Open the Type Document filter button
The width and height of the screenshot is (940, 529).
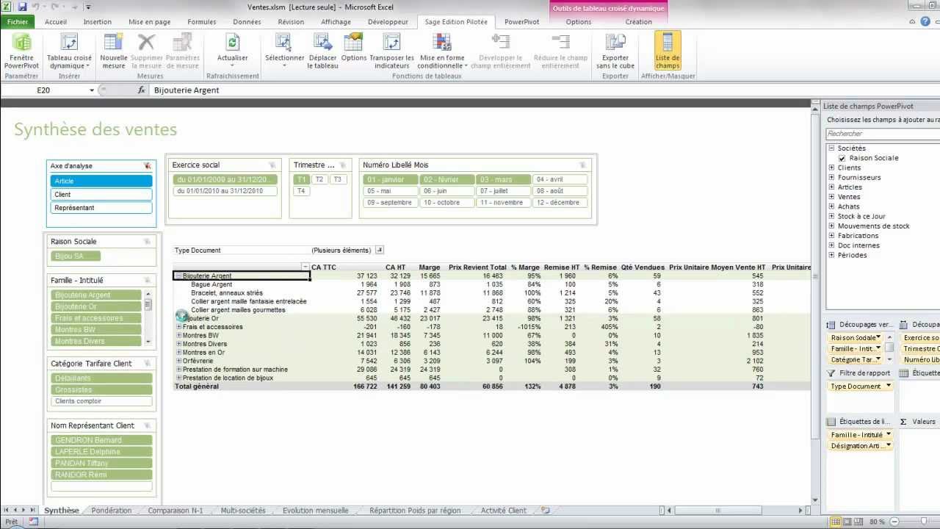380,251
